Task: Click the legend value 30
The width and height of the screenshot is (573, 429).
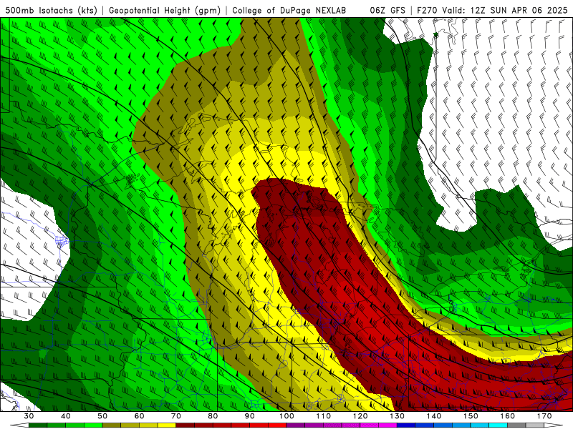Action: pos(29,416)
